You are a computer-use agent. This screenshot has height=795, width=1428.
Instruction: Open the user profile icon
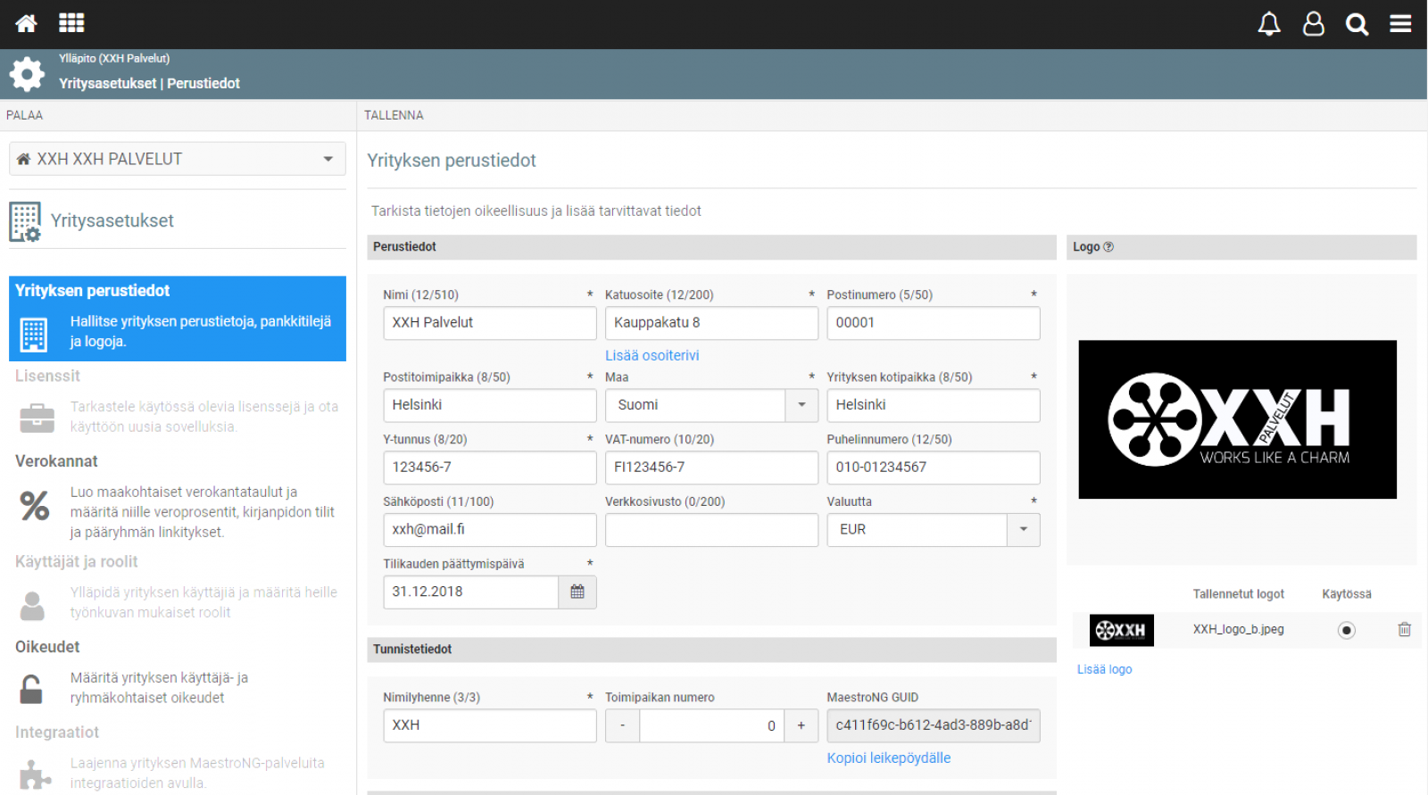coord(1314,24)
